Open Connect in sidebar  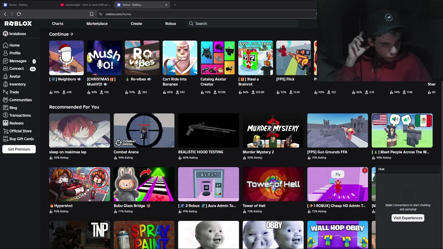(13, 68)
